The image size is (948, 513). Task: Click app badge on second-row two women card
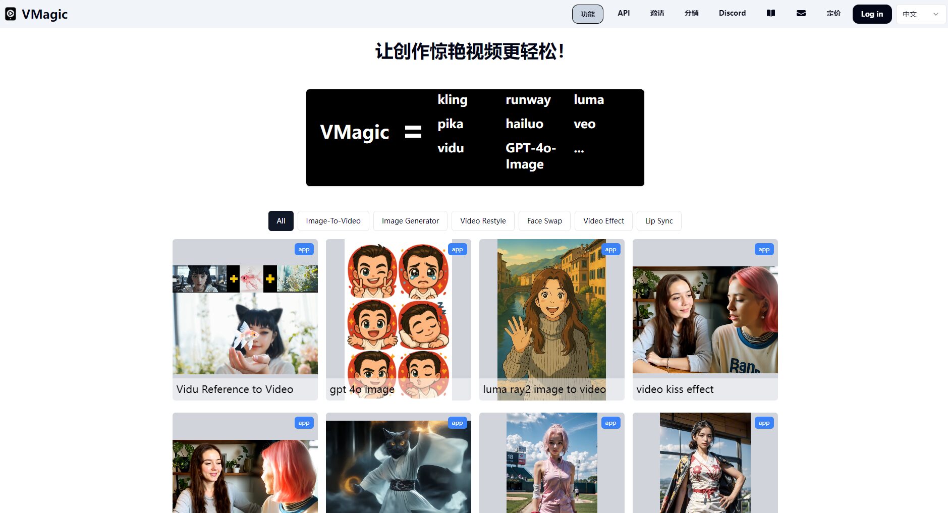pyautogui.click(x=304, y=423)
